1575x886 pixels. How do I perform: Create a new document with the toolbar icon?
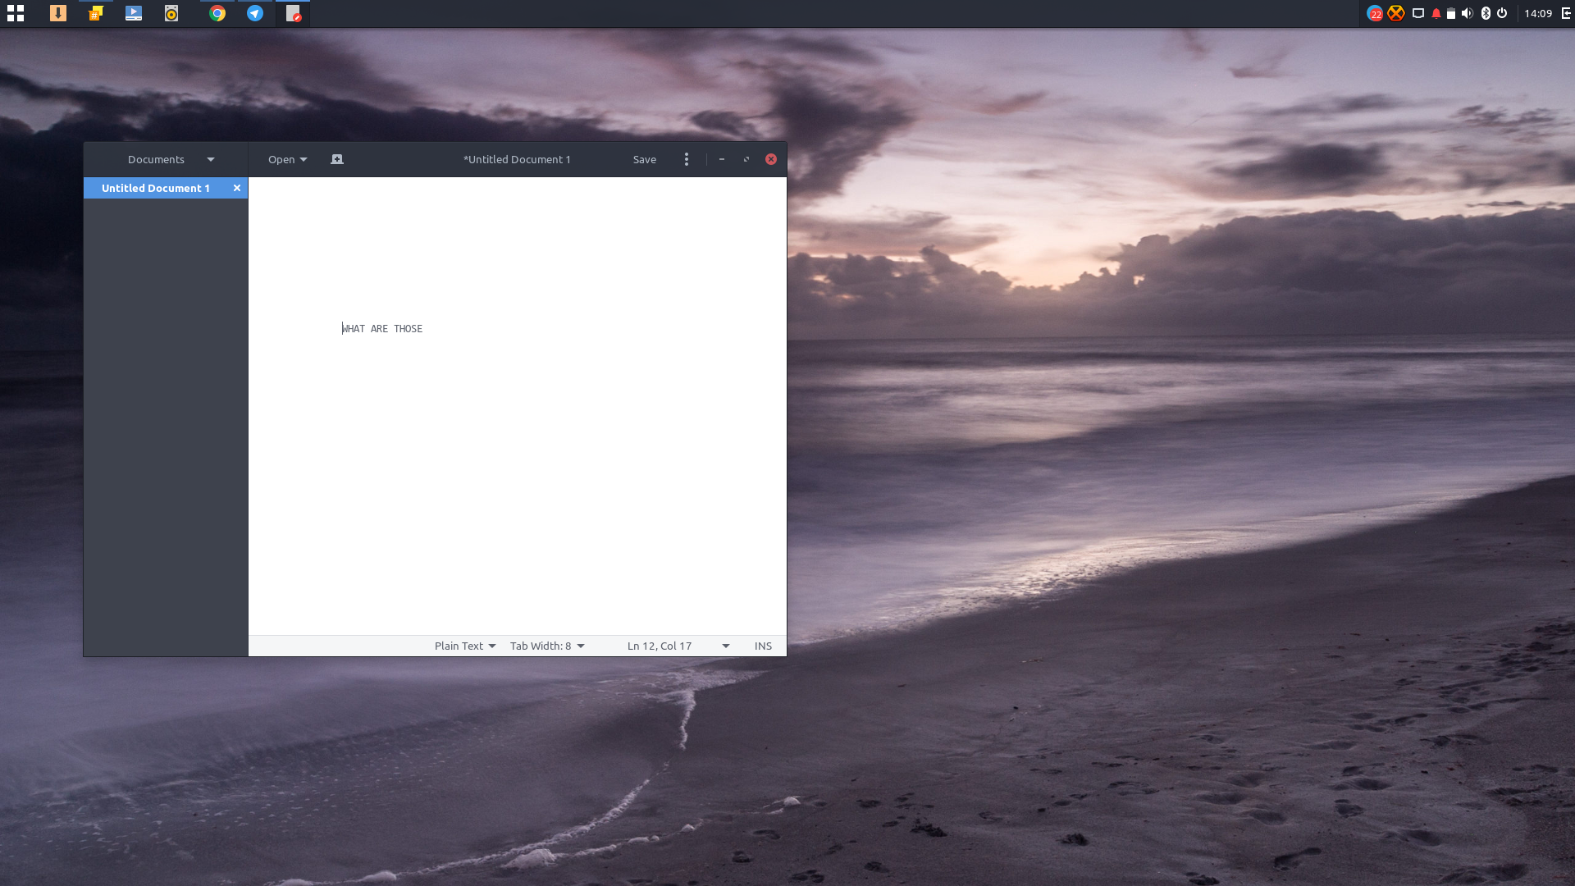tap(337, 159)
